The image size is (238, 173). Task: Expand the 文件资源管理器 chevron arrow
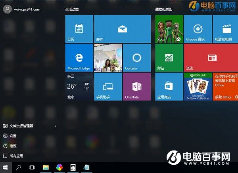coord(56,126)
